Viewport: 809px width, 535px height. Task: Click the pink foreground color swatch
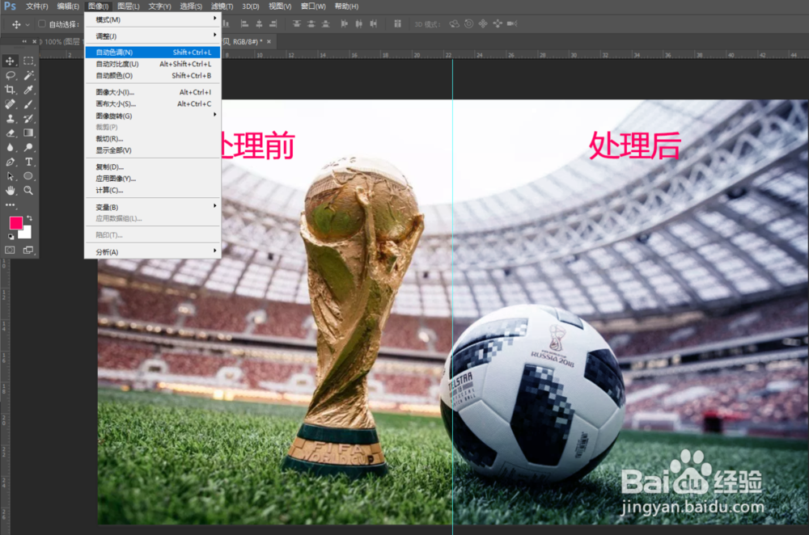pos(15,223)
